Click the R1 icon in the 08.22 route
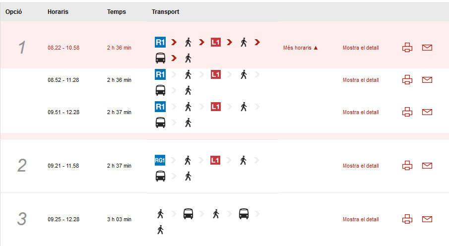 click(x=160, y=42)
